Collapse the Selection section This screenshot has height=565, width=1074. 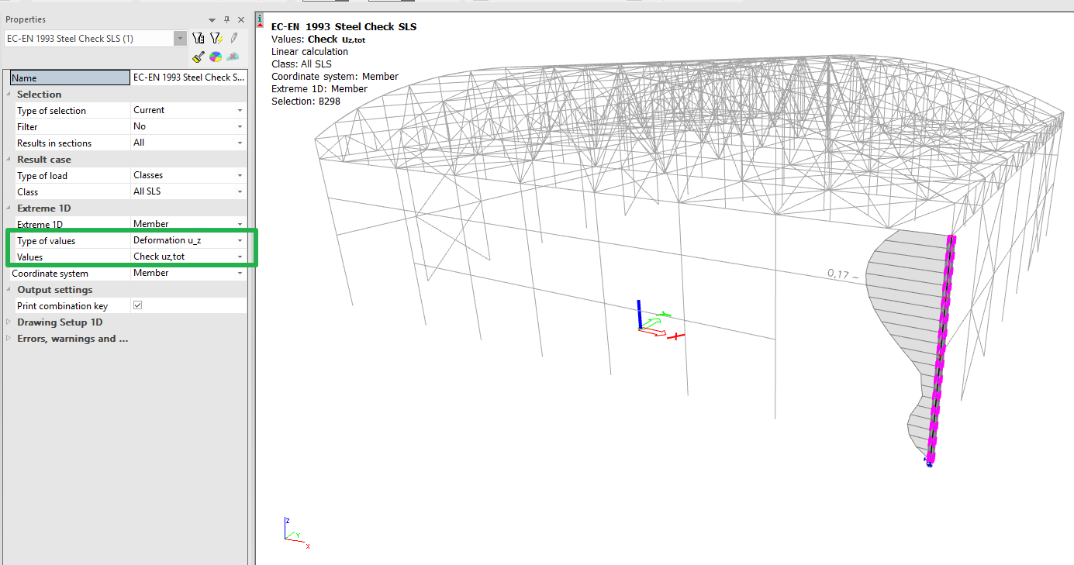[x=8, y=94]
